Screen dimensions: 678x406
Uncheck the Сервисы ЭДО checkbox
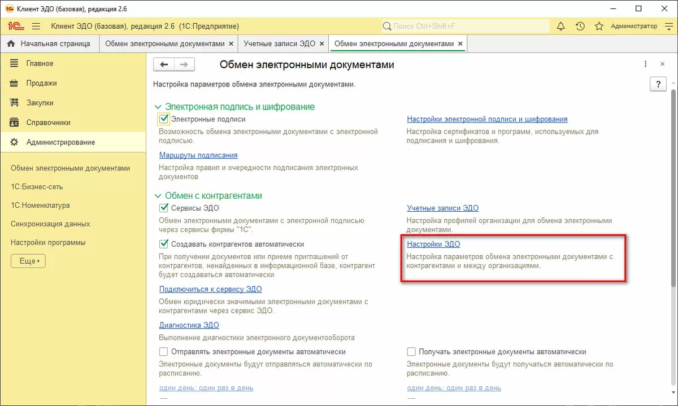coord(164,208)
